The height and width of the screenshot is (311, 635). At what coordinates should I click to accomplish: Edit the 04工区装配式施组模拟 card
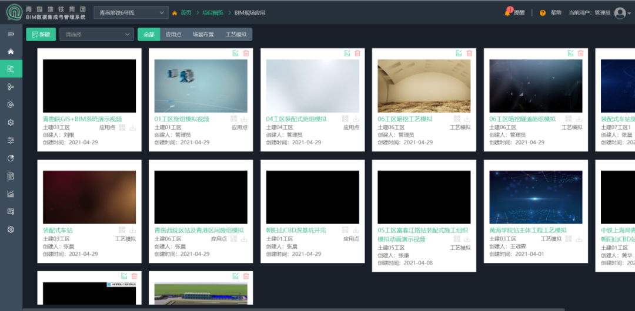tap(347, 53)
